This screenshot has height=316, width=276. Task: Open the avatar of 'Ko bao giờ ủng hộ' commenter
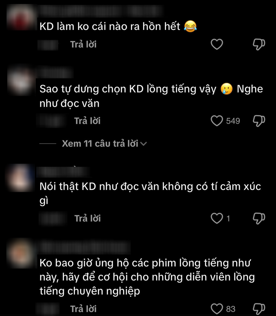[x=21, y=253]
